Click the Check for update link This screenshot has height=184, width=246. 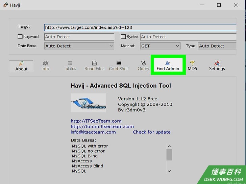(x=151, y=132)
